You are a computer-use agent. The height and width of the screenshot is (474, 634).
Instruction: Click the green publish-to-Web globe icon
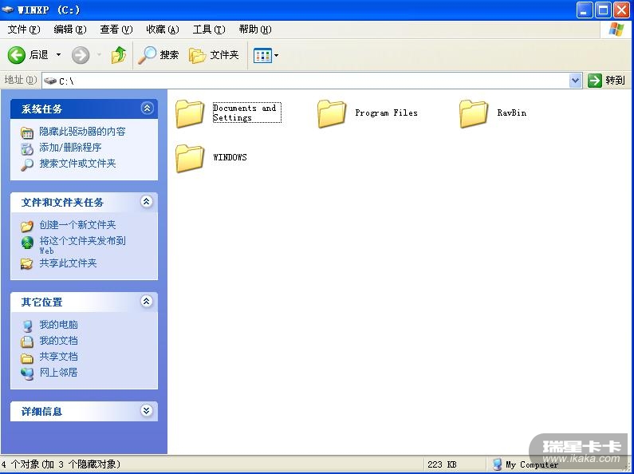(27, 243)
